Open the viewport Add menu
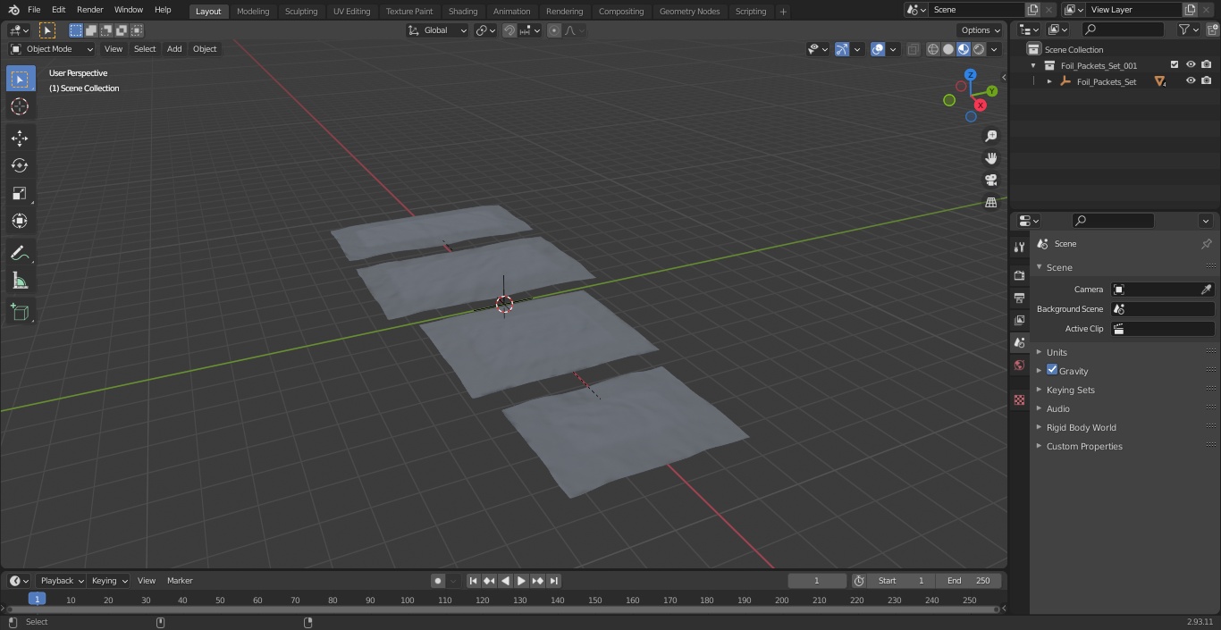The width and height of the screenshot is (1221, 630). [174, 49]
